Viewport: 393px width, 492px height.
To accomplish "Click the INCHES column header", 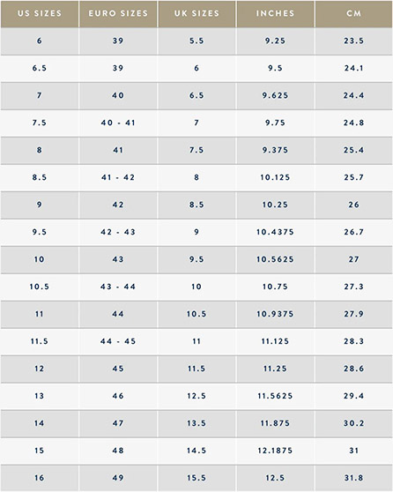I will [x=276, y=13].
